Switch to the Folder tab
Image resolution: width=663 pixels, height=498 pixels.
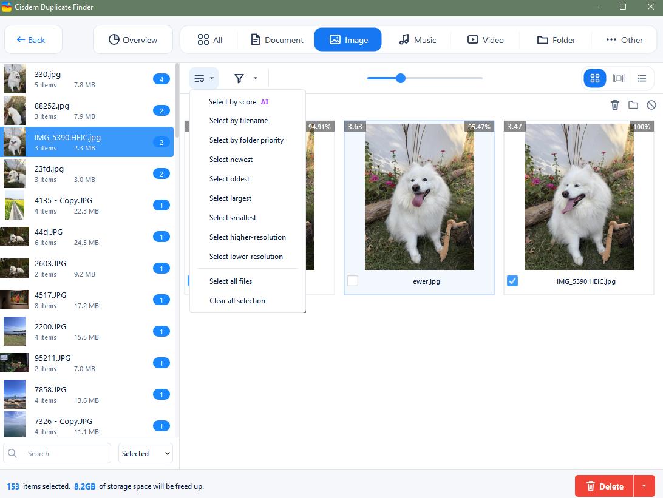pyautogui.click(x=556, y=39)
